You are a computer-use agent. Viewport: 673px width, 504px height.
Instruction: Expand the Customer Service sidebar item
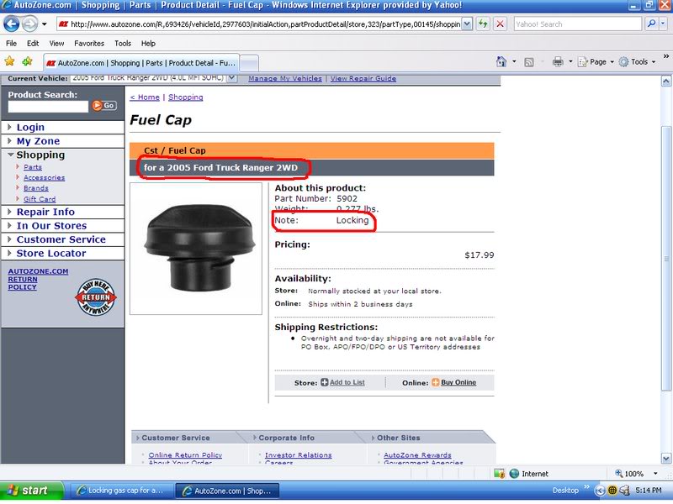pyautogui.click(x=62, y=239)
